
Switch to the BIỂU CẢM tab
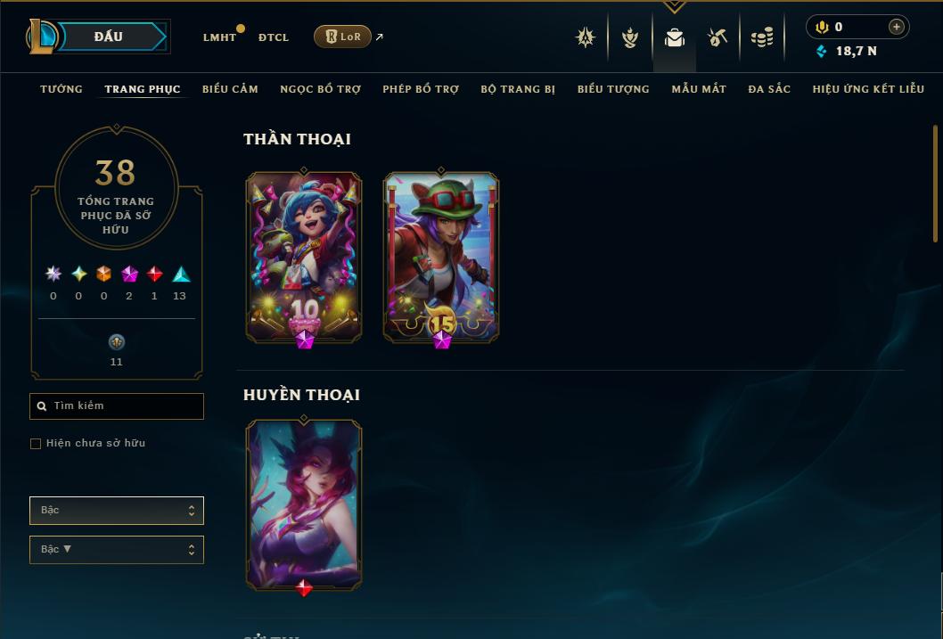point(230,89)
